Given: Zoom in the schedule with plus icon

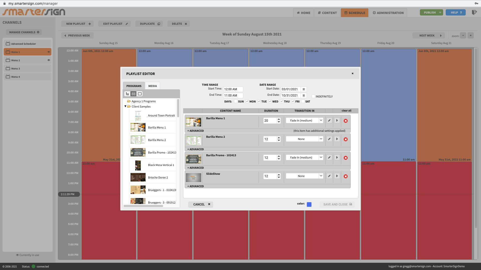Looking at the screenshot, I should (470, 35).
